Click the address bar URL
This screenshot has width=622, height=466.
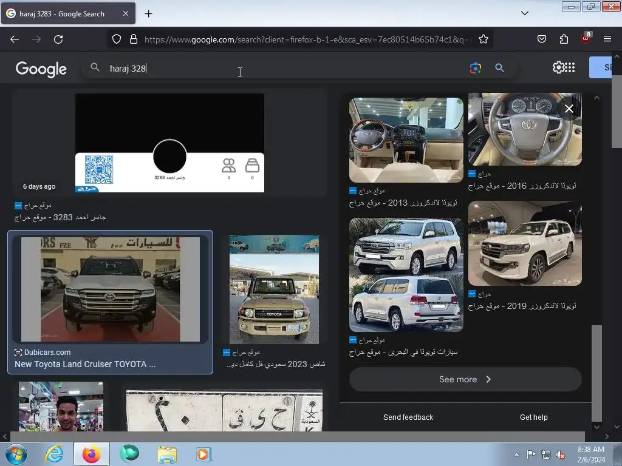click(x=307, y=39)
